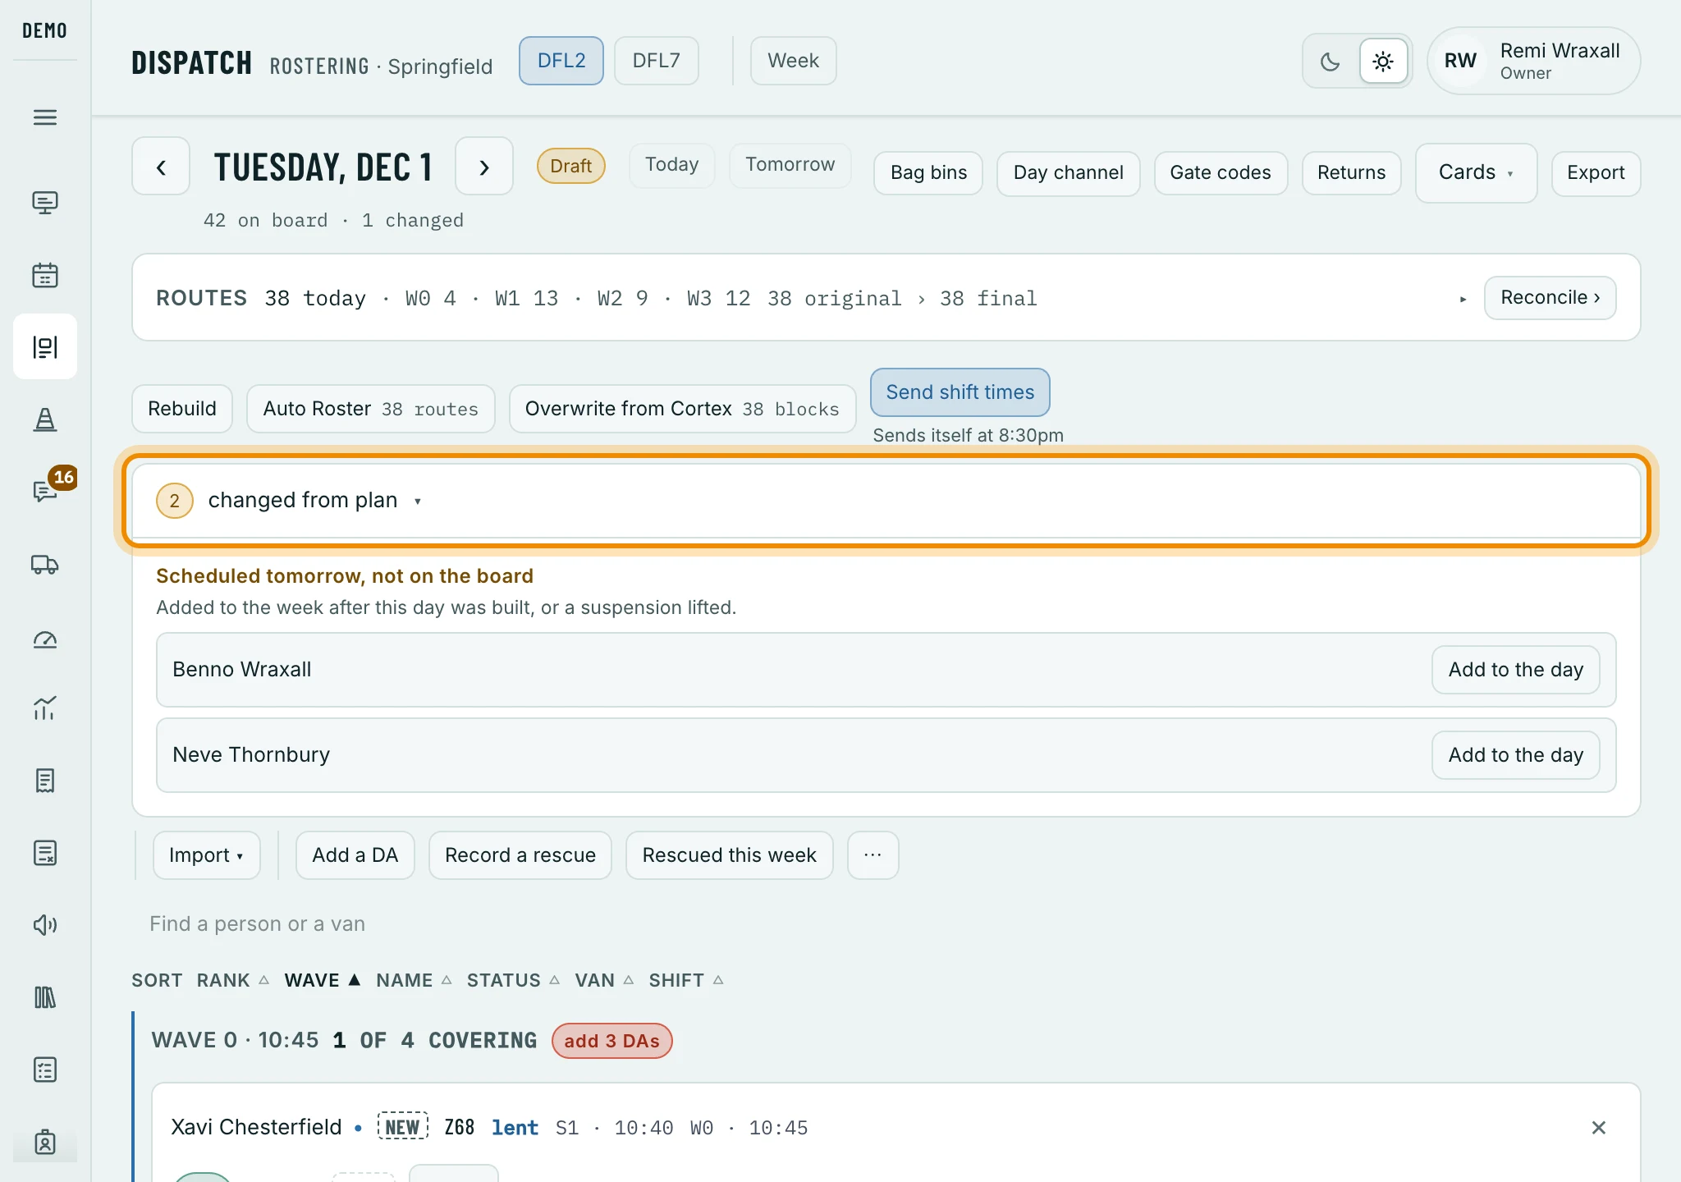This screenshot has width=1681, height=1182.
Task: Select the DFL7 station toggle
Action: 657,61
